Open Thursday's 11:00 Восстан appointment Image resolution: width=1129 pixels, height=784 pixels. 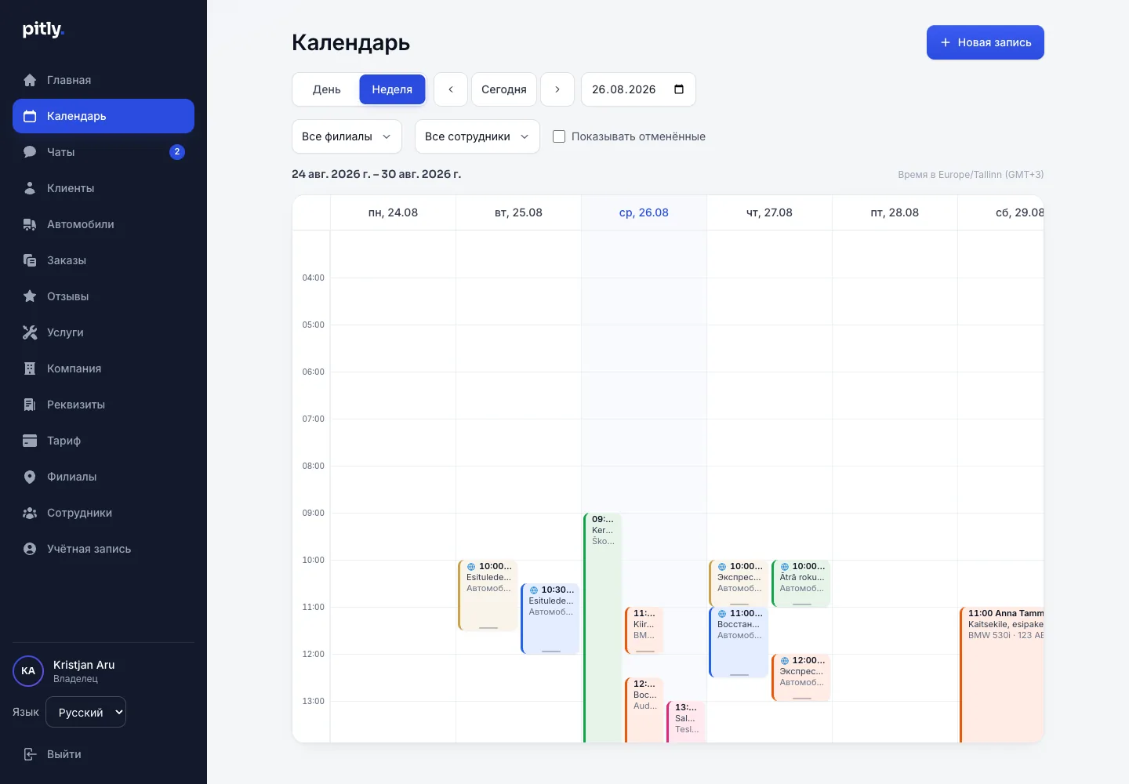point(739,642)
